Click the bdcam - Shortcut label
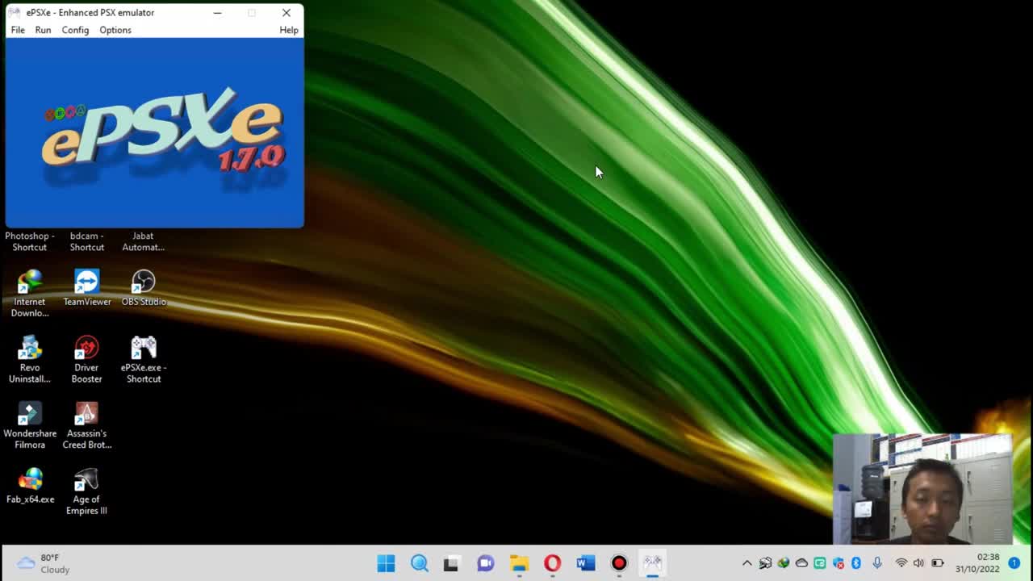1033x581 pixels. [87, 241]
